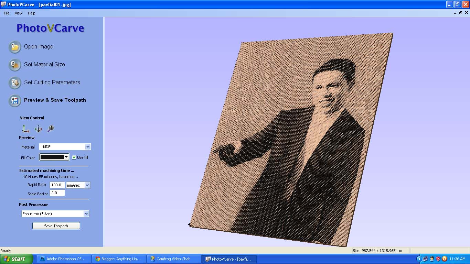This screenshot has width=470, height=264.
Task: Open the Material dropdown showing MDF
Action: tap(87, 146)
